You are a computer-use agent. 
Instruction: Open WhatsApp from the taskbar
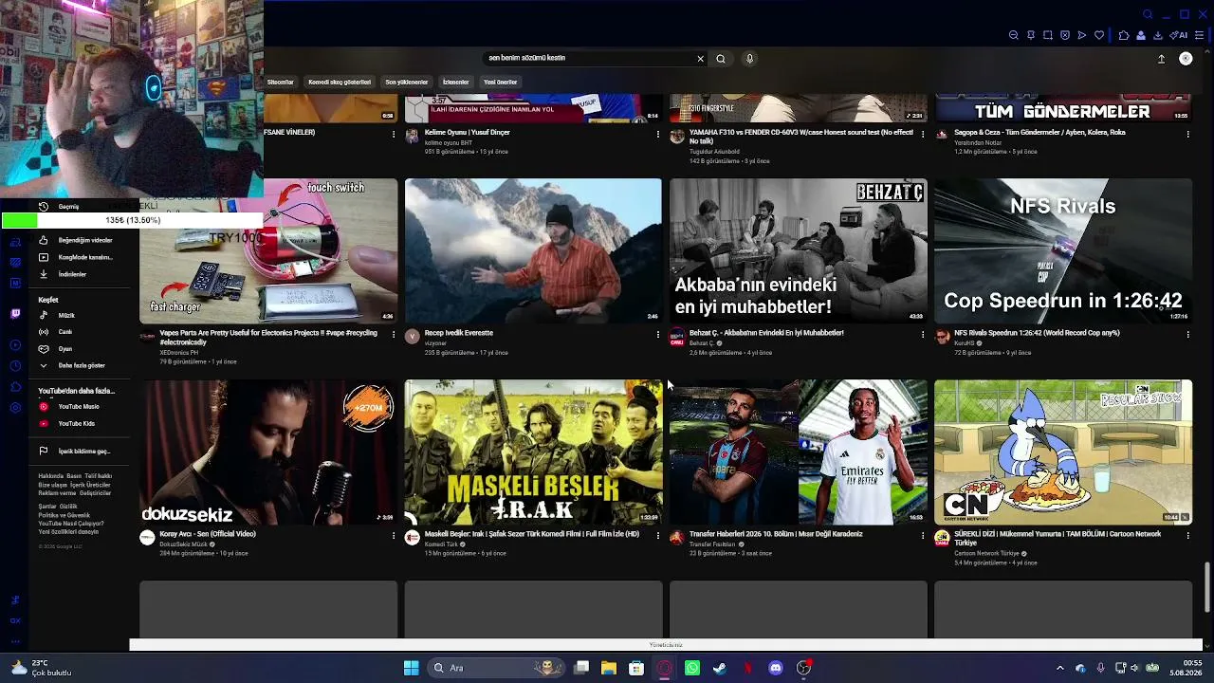click(692, 668)
